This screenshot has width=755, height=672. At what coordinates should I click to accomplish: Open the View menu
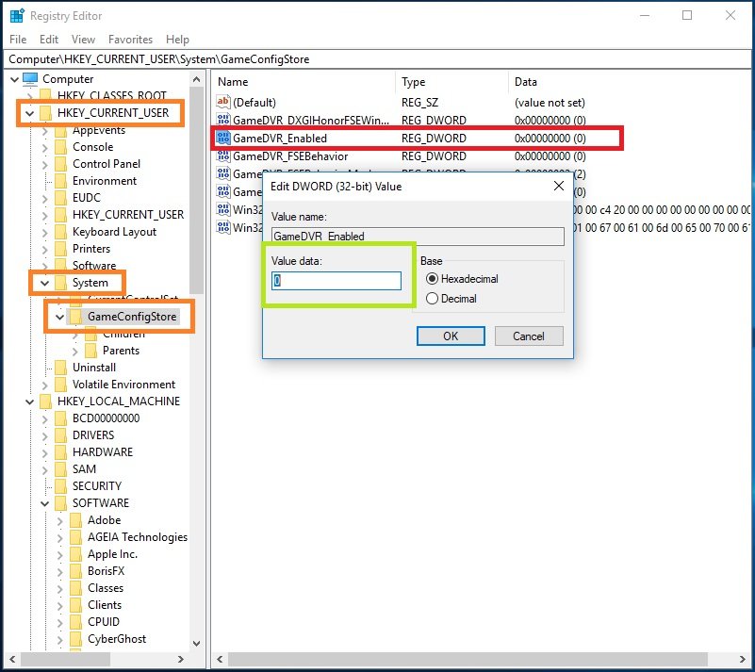[x=83, y=39]
